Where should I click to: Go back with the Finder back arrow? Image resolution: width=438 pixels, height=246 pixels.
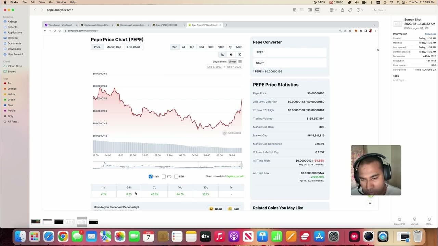35,10
